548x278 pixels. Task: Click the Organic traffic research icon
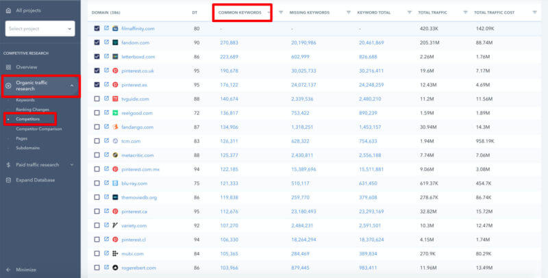8,86
